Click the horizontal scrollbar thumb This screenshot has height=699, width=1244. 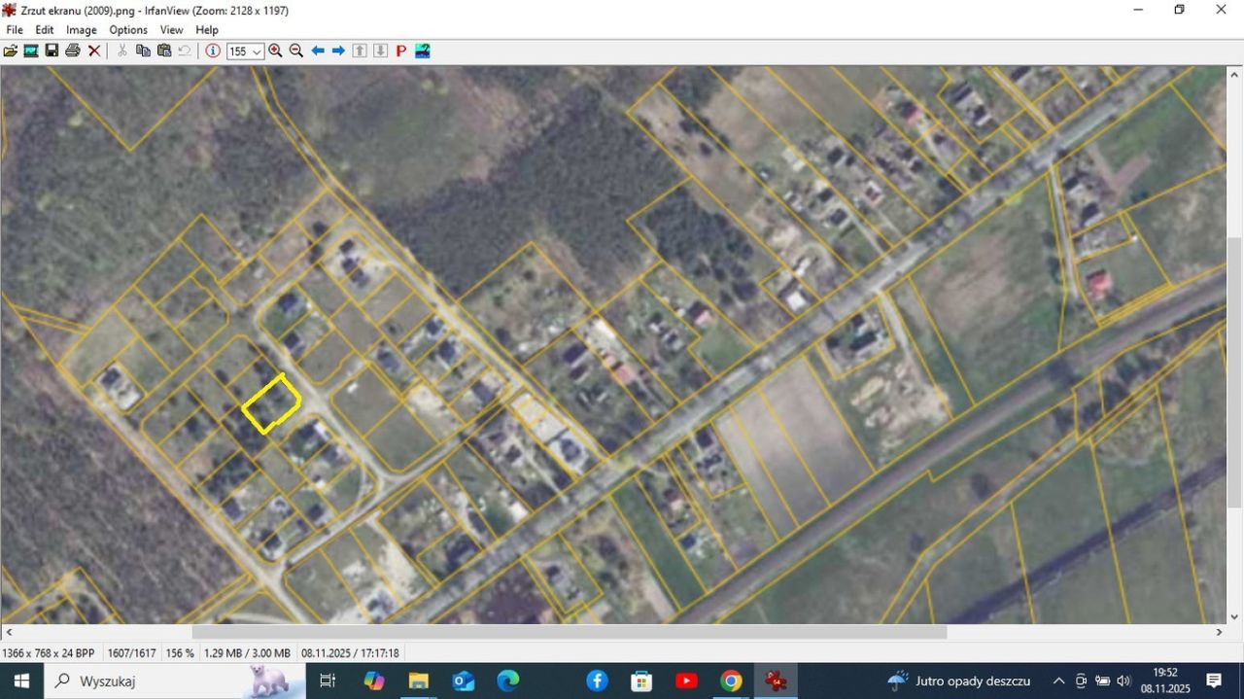(569, 632)
